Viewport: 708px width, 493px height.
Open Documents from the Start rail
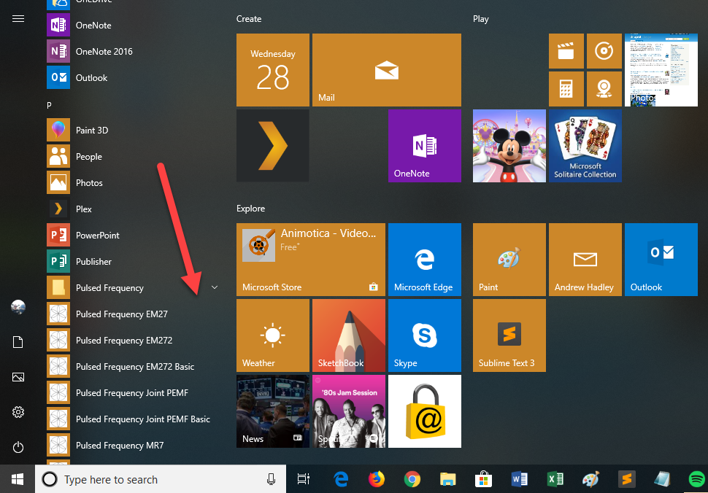[x=18, y=342]
